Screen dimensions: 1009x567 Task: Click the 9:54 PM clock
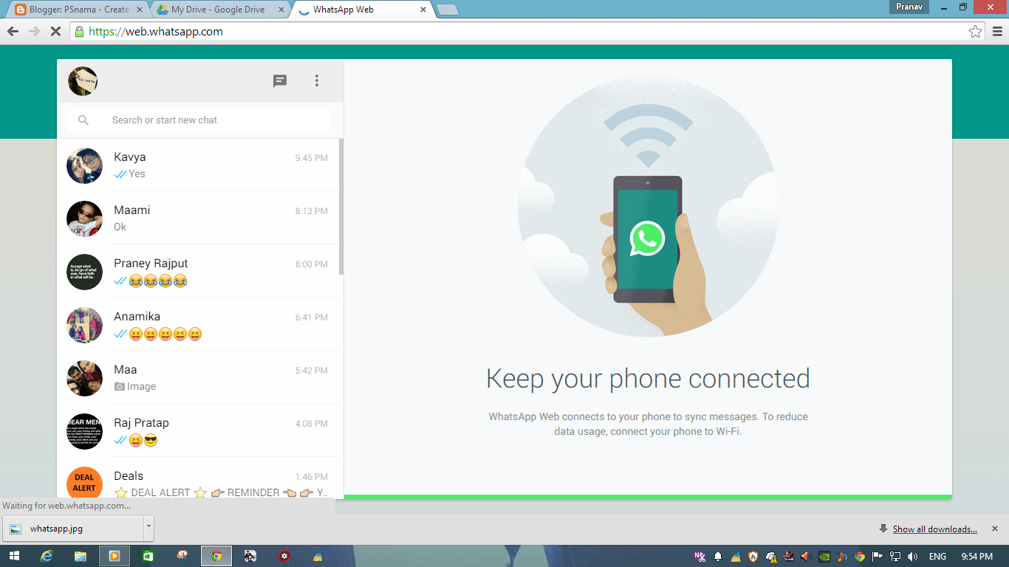pyautogui.click(x=976, y=557)
